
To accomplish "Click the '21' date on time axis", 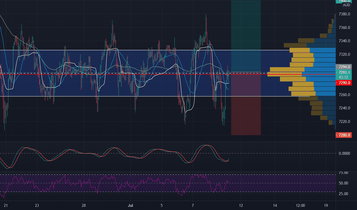I will tap(6, 205).
